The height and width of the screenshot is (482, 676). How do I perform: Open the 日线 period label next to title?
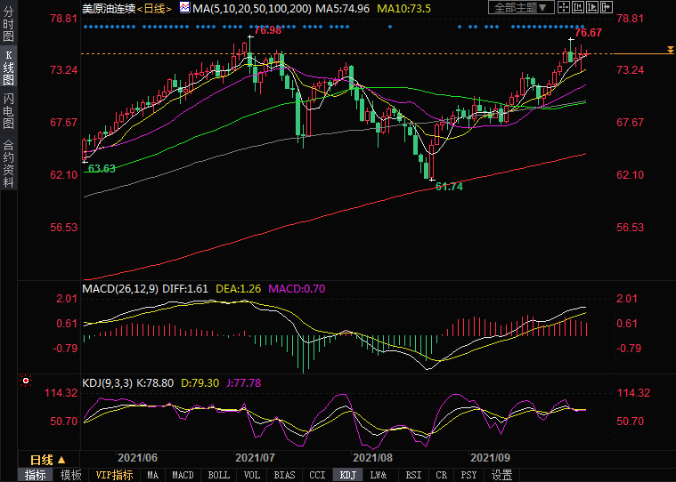pos(155,8)
